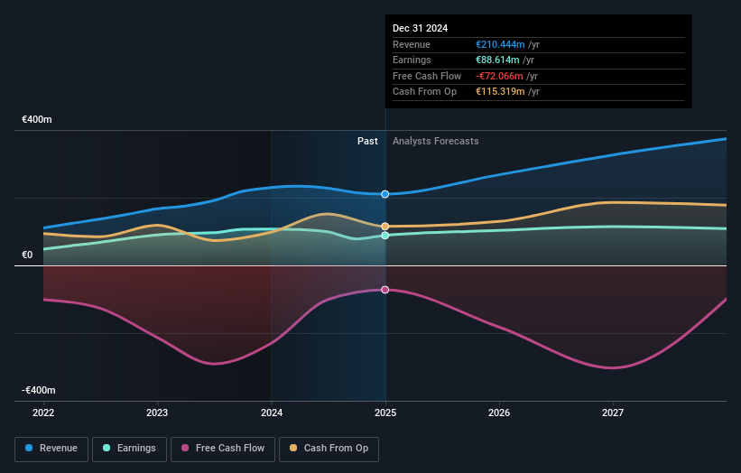Image resolution: width=741 pixels, height=473 pixels.
Task: Click the Earnings row label in tooltip
Action: pos(412,60)
